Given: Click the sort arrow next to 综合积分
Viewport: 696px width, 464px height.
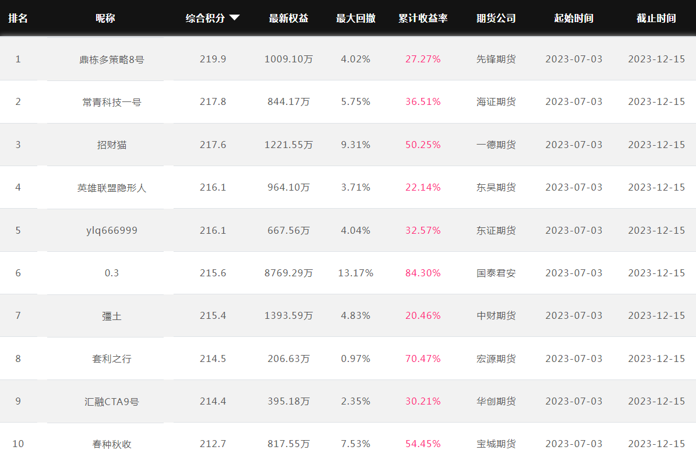Looking at the screenshot, I should [x=234, y=17].
